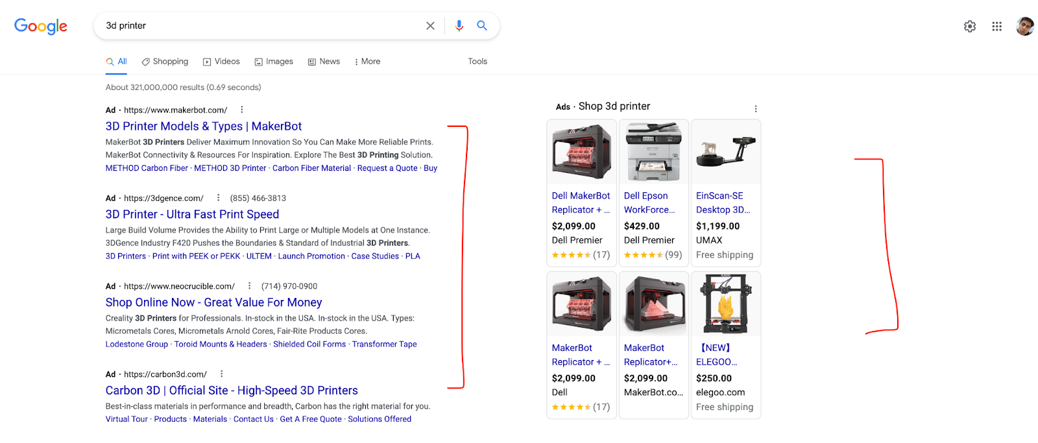Image resolution: width=1038 pixels, height=443 pixels.
Task: Click the [NEW] ELEGOO title link
Action: pyautogui.click(x=716, y=355)
